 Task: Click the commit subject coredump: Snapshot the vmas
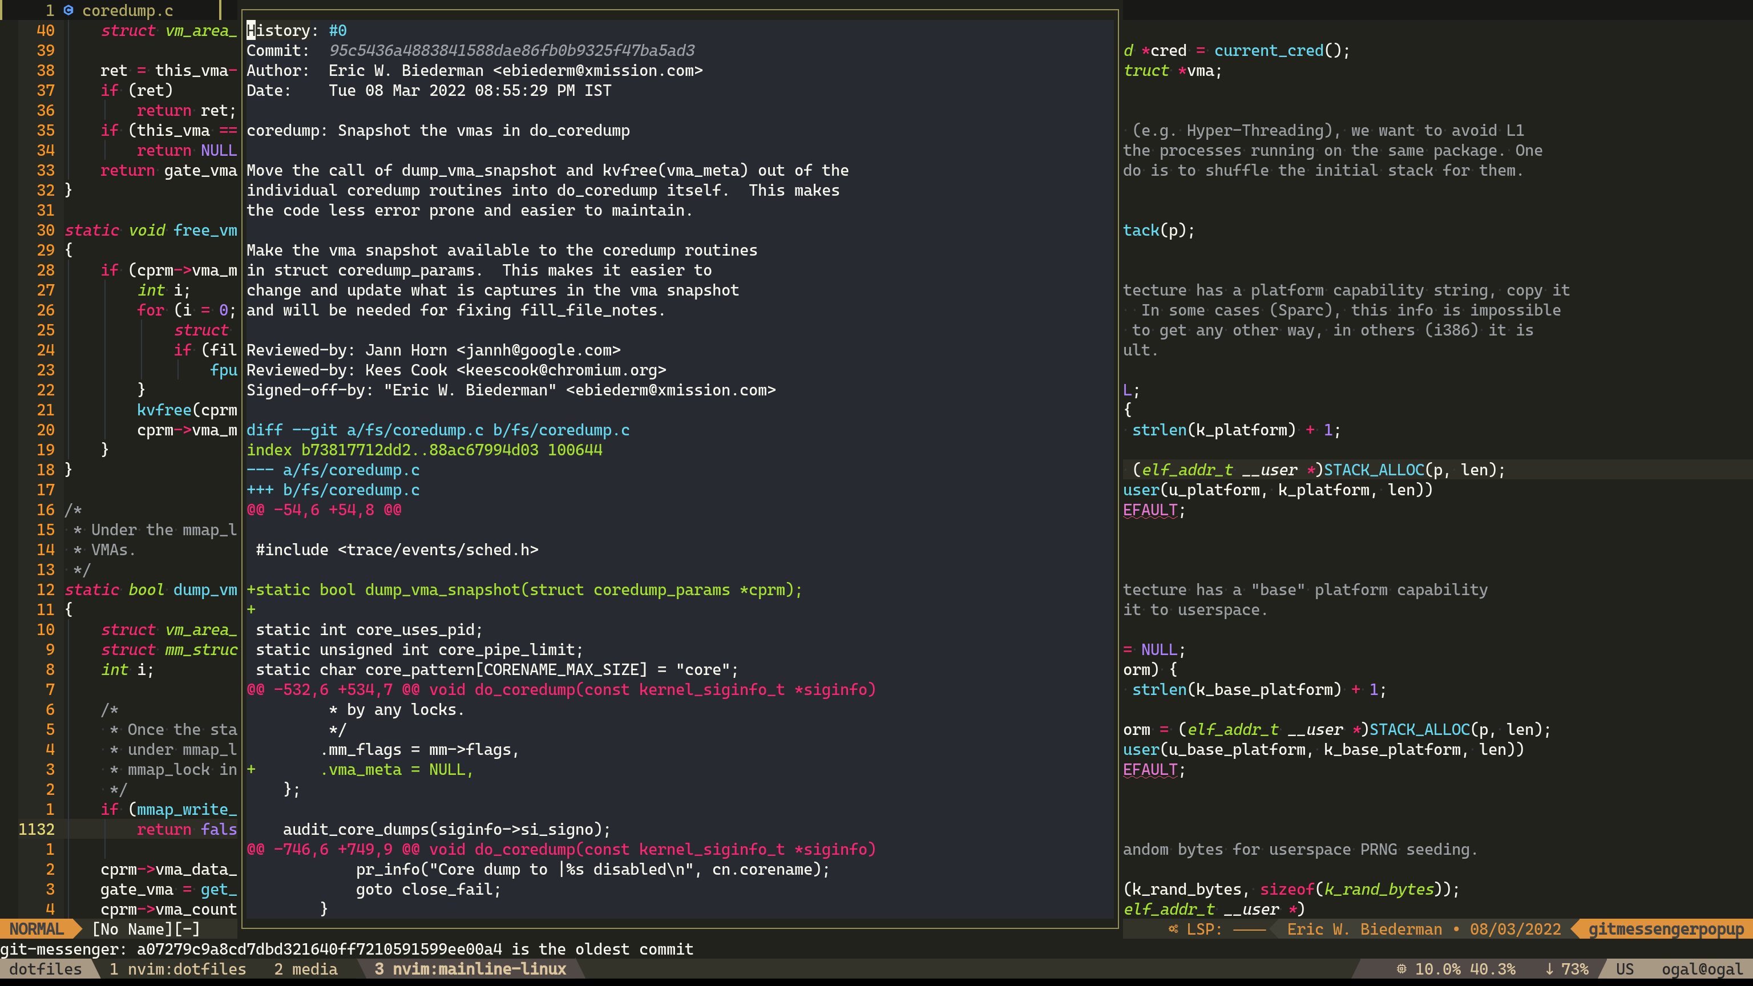pos(438,130)
